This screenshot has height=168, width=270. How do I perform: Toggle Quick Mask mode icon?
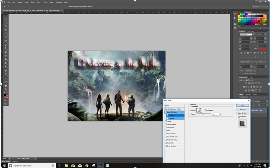6,100
